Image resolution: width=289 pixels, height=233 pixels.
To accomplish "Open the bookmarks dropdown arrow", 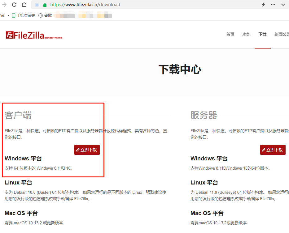I will pyautogui.click(x=8, y=15).
